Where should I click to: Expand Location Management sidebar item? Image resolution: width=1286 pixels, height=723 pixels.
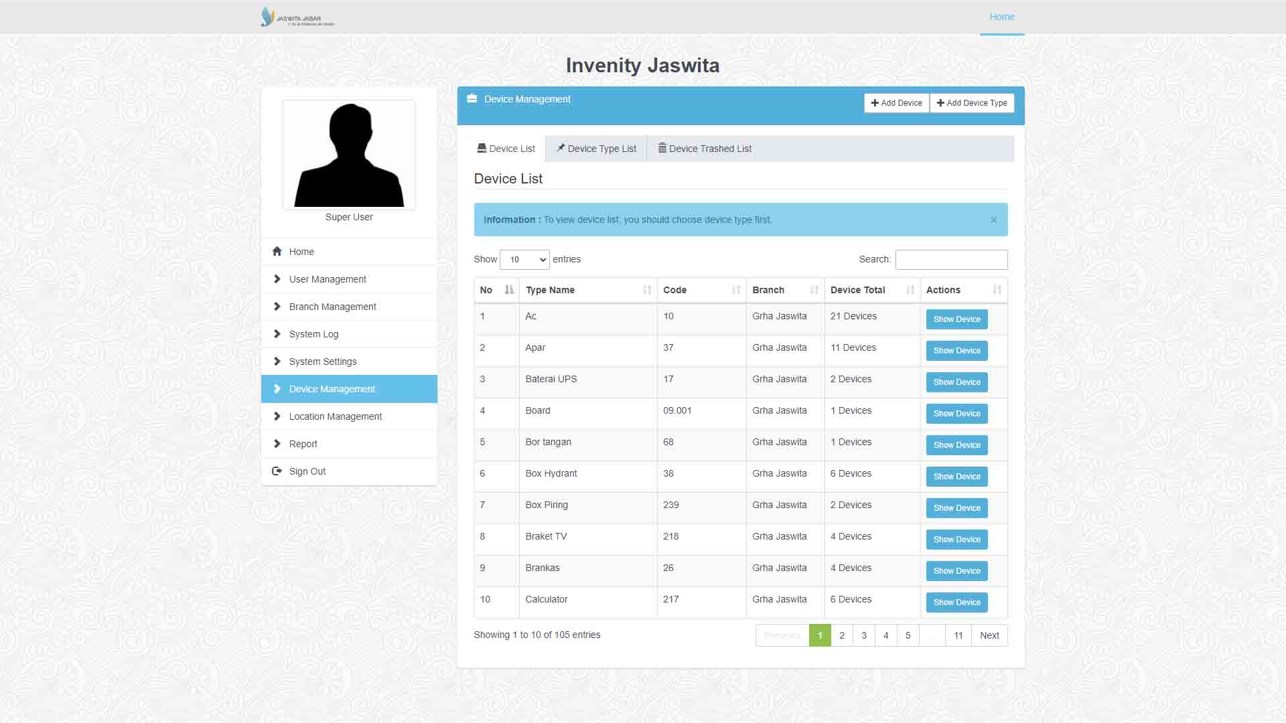(335, 416)
